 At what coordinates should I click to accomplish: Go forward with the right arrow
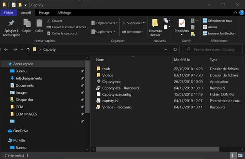[x=15, y=49]
